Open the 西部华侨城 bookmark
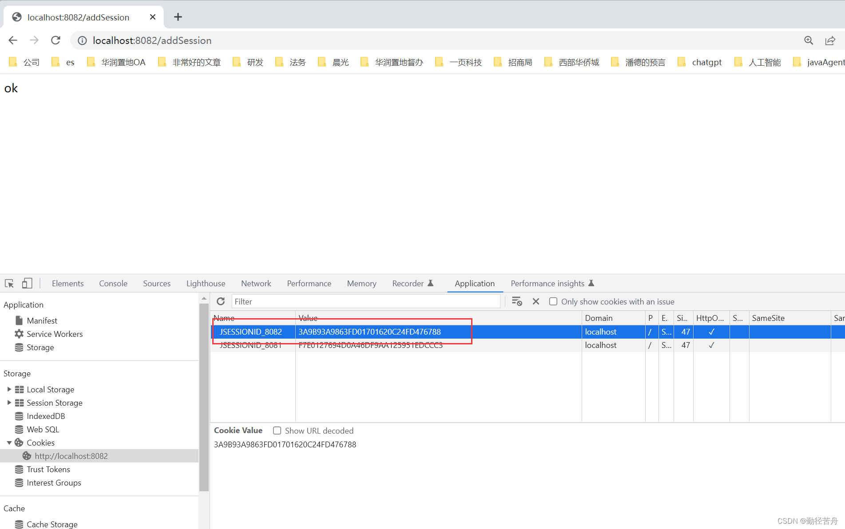This screenshot has width=845, height=529. pyautogui.click(x=572, y=62)
